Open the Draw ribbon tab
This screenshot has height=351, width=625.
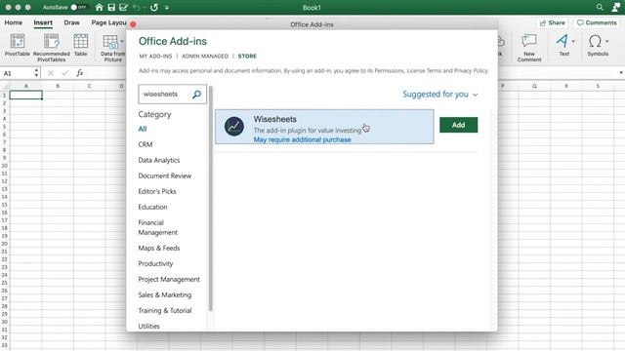click(71, 22)
